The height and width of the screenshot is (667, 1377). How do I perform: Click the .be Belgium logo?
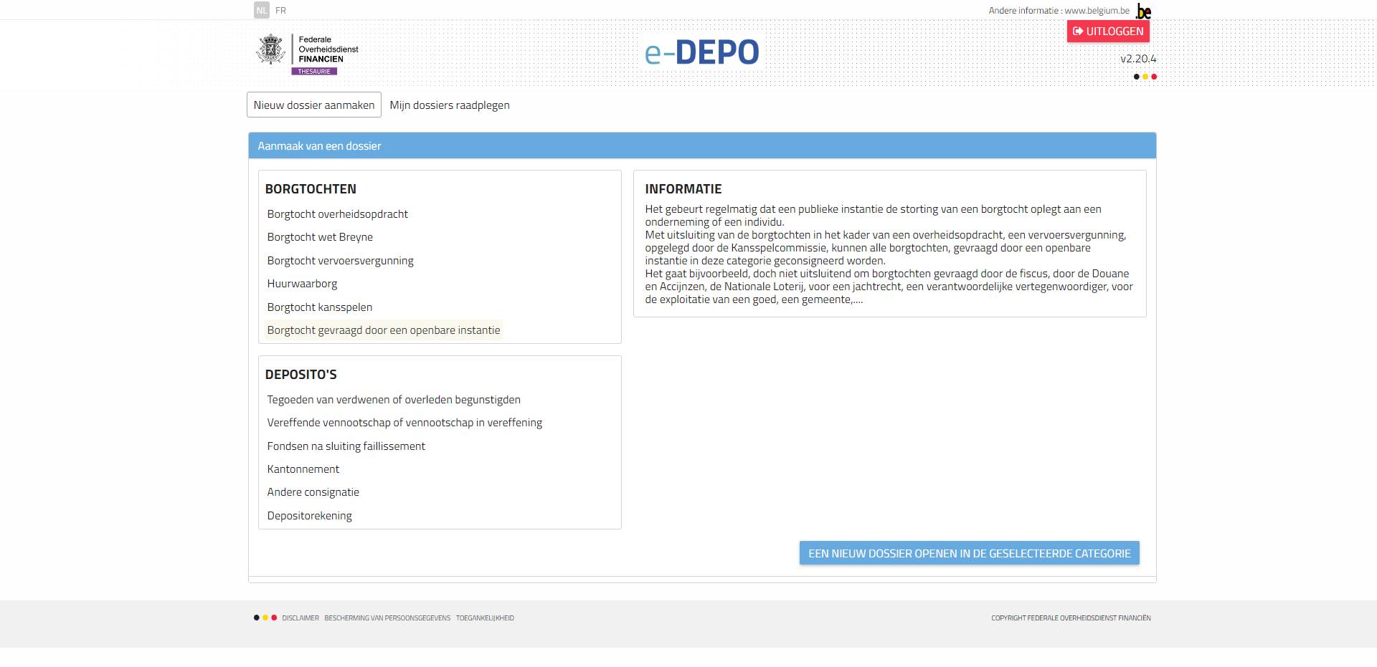pos(1144,10)
